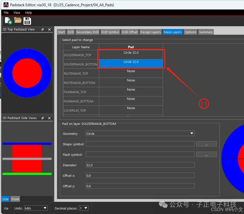This screenshot has height=214, width=244.
Task: Select the PASTEMASK_TOP pad cell
Action: pyautogui.click(x=131, y=73)
